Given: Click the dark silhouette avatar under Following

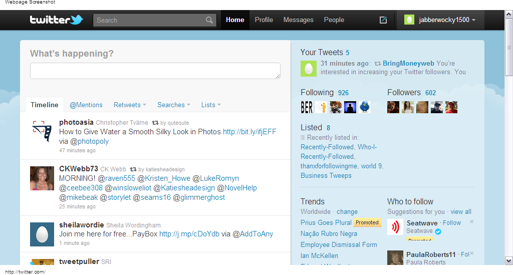Looking at the screenshot, I should coord(350,107).
